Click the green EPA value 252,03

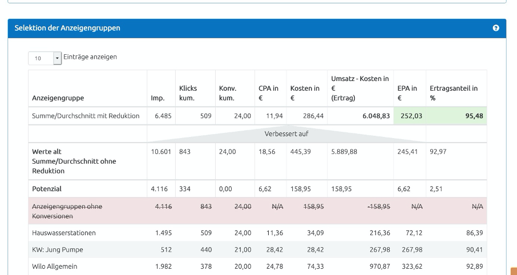tap(406, 116)
